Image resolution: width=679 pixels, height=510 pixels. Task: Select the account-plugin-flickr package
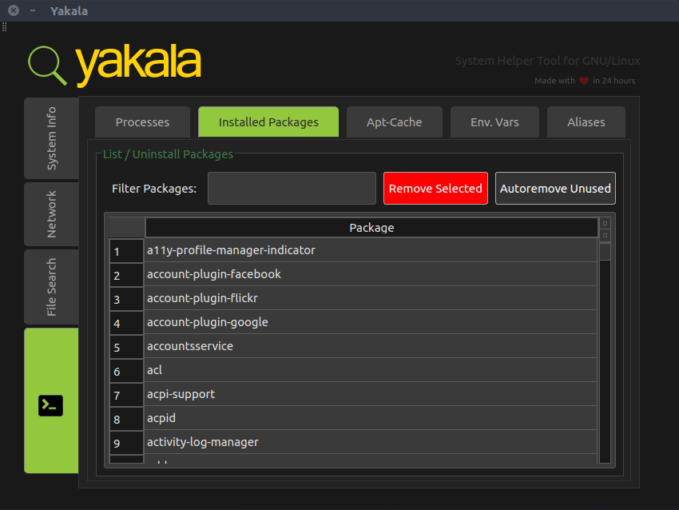pos(371,298)
